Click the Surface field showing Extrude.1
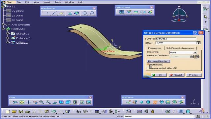This screenshot has height=119, width=211. pos(176,39)
